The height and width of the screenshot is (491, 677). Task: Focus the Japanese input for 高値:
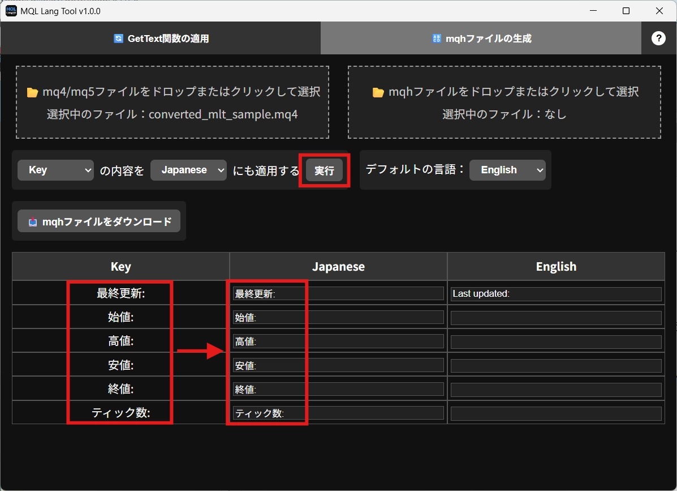338,341
